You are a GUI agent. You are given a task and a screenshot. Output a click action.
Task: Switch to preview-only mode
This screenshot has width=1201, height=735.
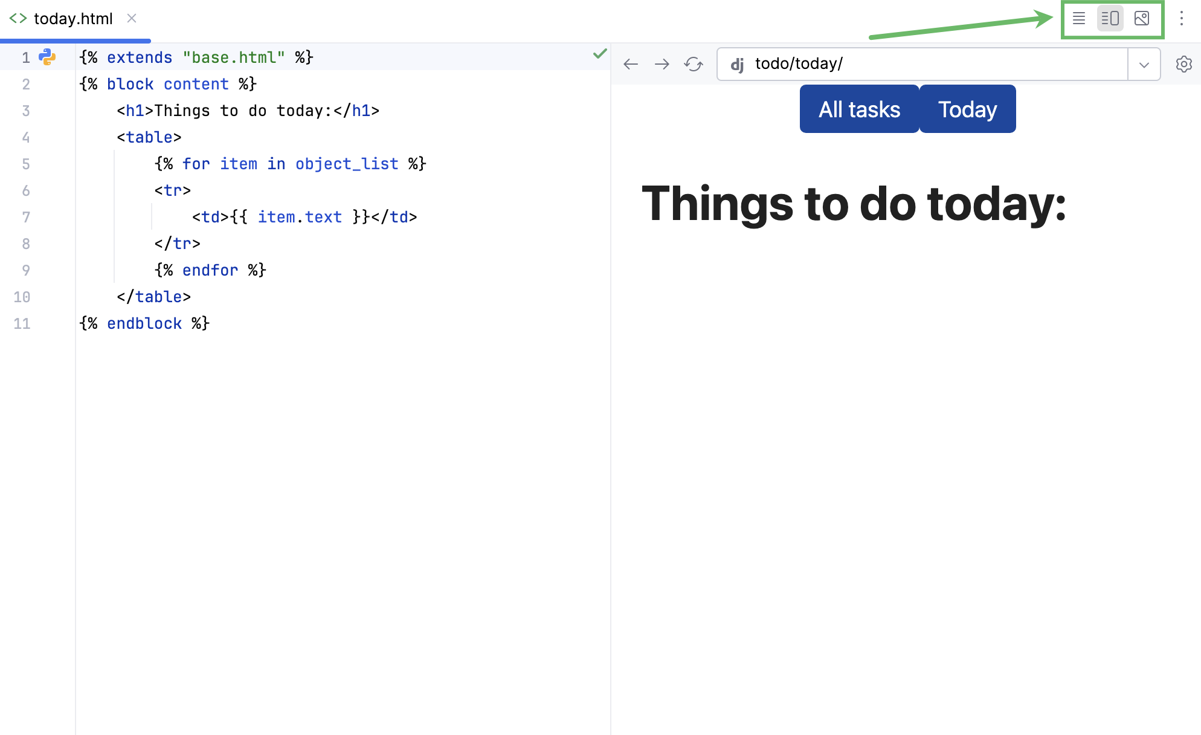click(1142, 19)
